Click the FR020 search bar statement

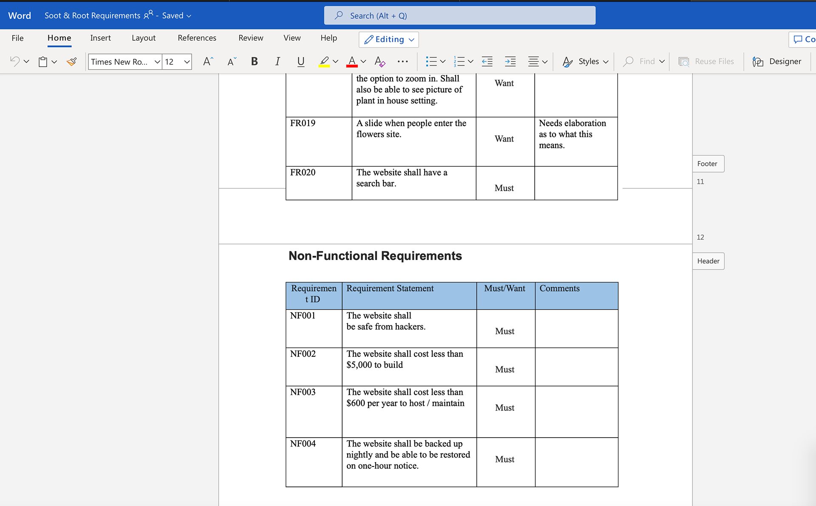click(x=414, y=183)
